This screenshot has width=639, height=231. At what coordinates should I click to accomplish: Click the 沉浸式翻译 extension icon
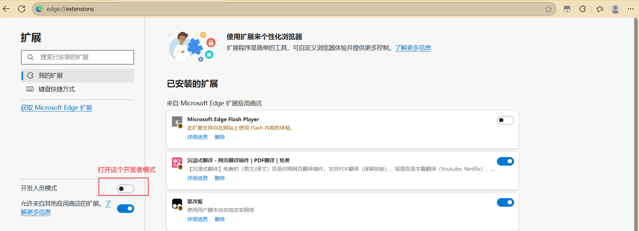pyautogui.click(x=177, y=163)
